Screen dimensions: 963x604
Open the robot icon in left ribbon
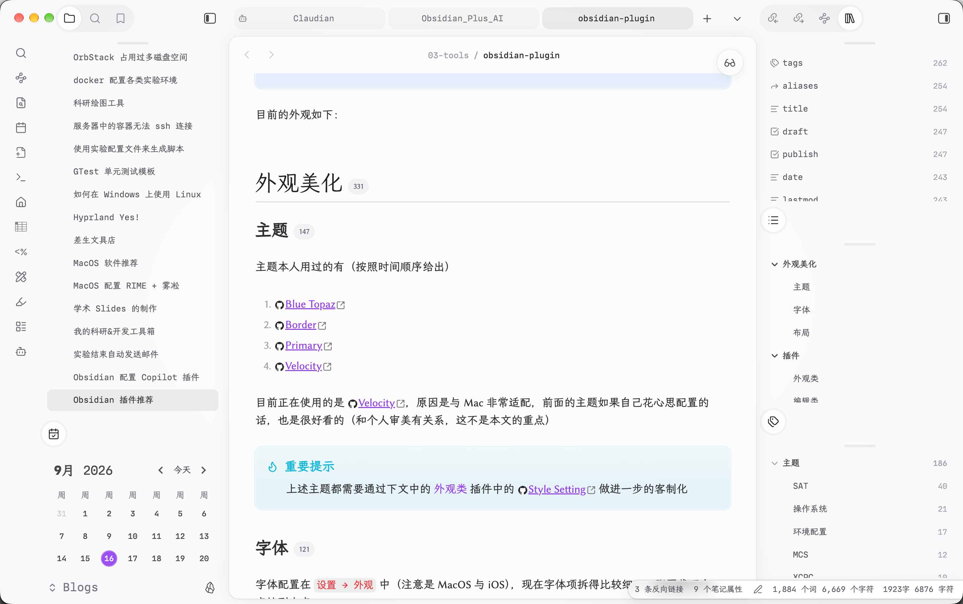point(21,351)
